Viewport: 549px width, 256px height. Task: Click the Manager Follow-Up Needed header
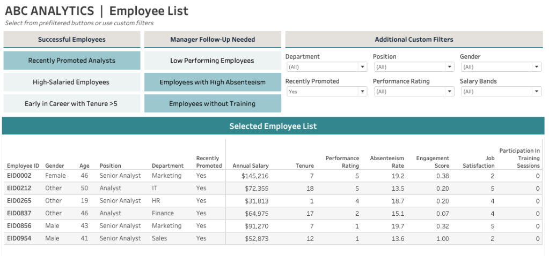coord(213,40)
